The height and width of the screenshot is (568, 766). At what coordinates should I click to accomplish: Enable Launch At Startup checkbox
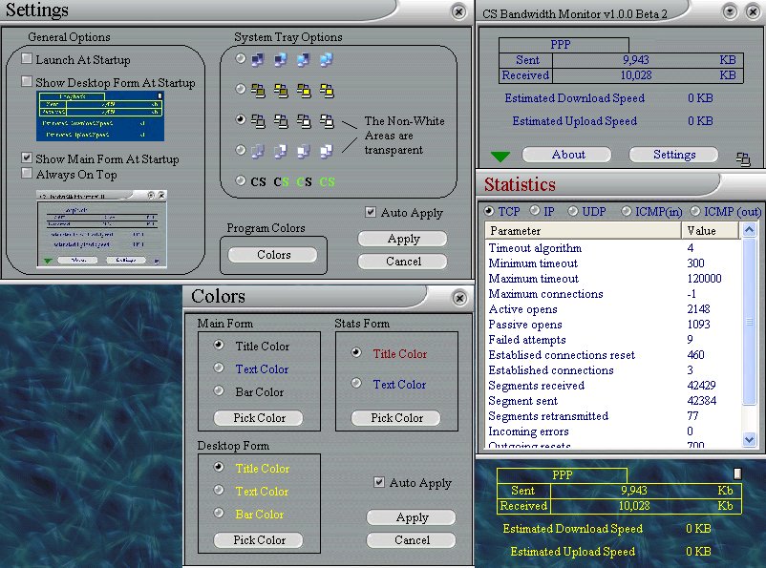pos(28,59)
